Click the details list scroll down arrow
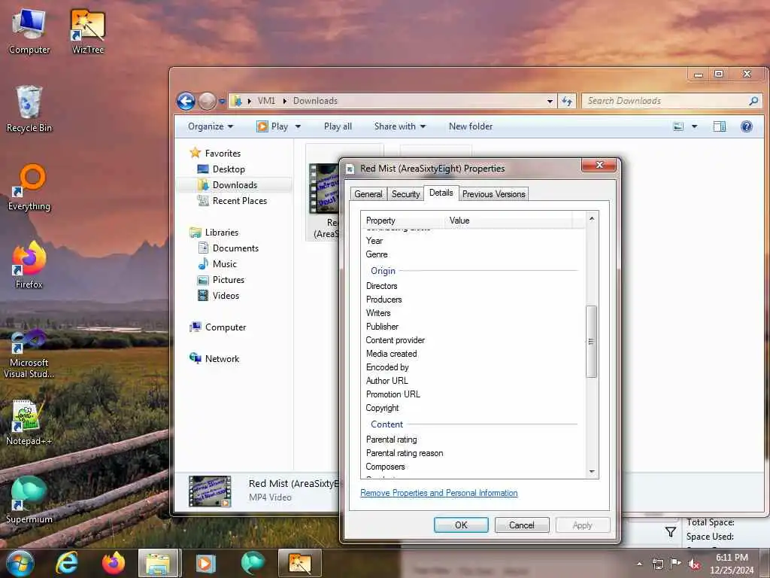This screenshot has height=578, width=770. pos(592,471)
